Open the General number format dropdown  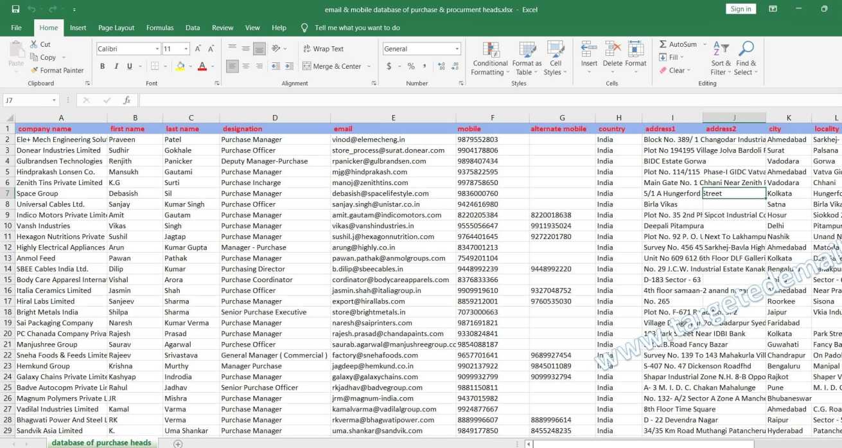pos(457,49)
